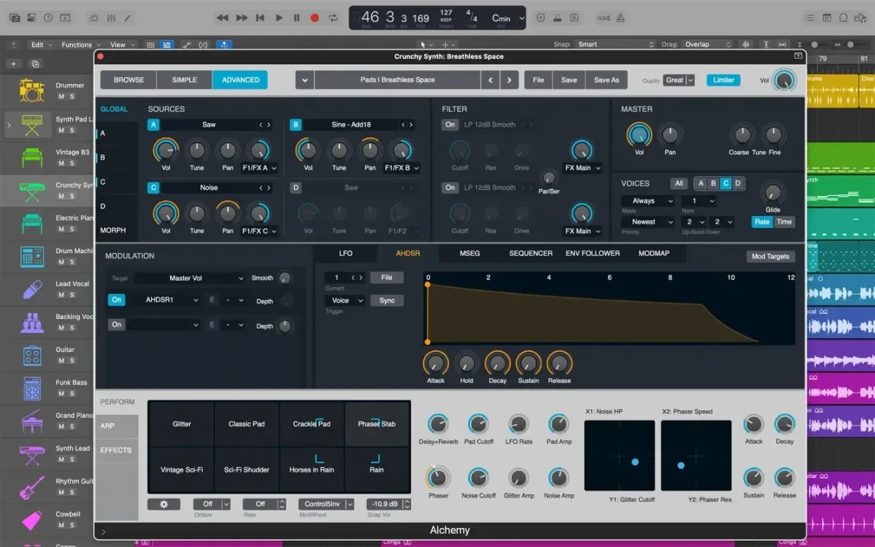Viewport: 875px width, 547px height.
Task: Toggle the Metronome icon
Action: 620,18
